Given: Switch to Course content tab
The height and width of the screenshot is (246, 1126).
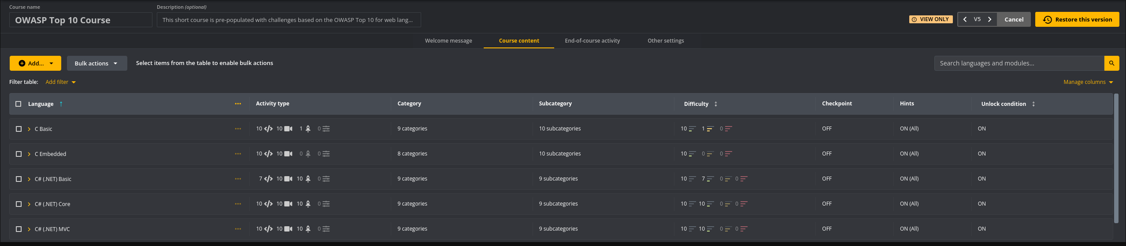Looking at the screenshot, I should pos(519,41).
